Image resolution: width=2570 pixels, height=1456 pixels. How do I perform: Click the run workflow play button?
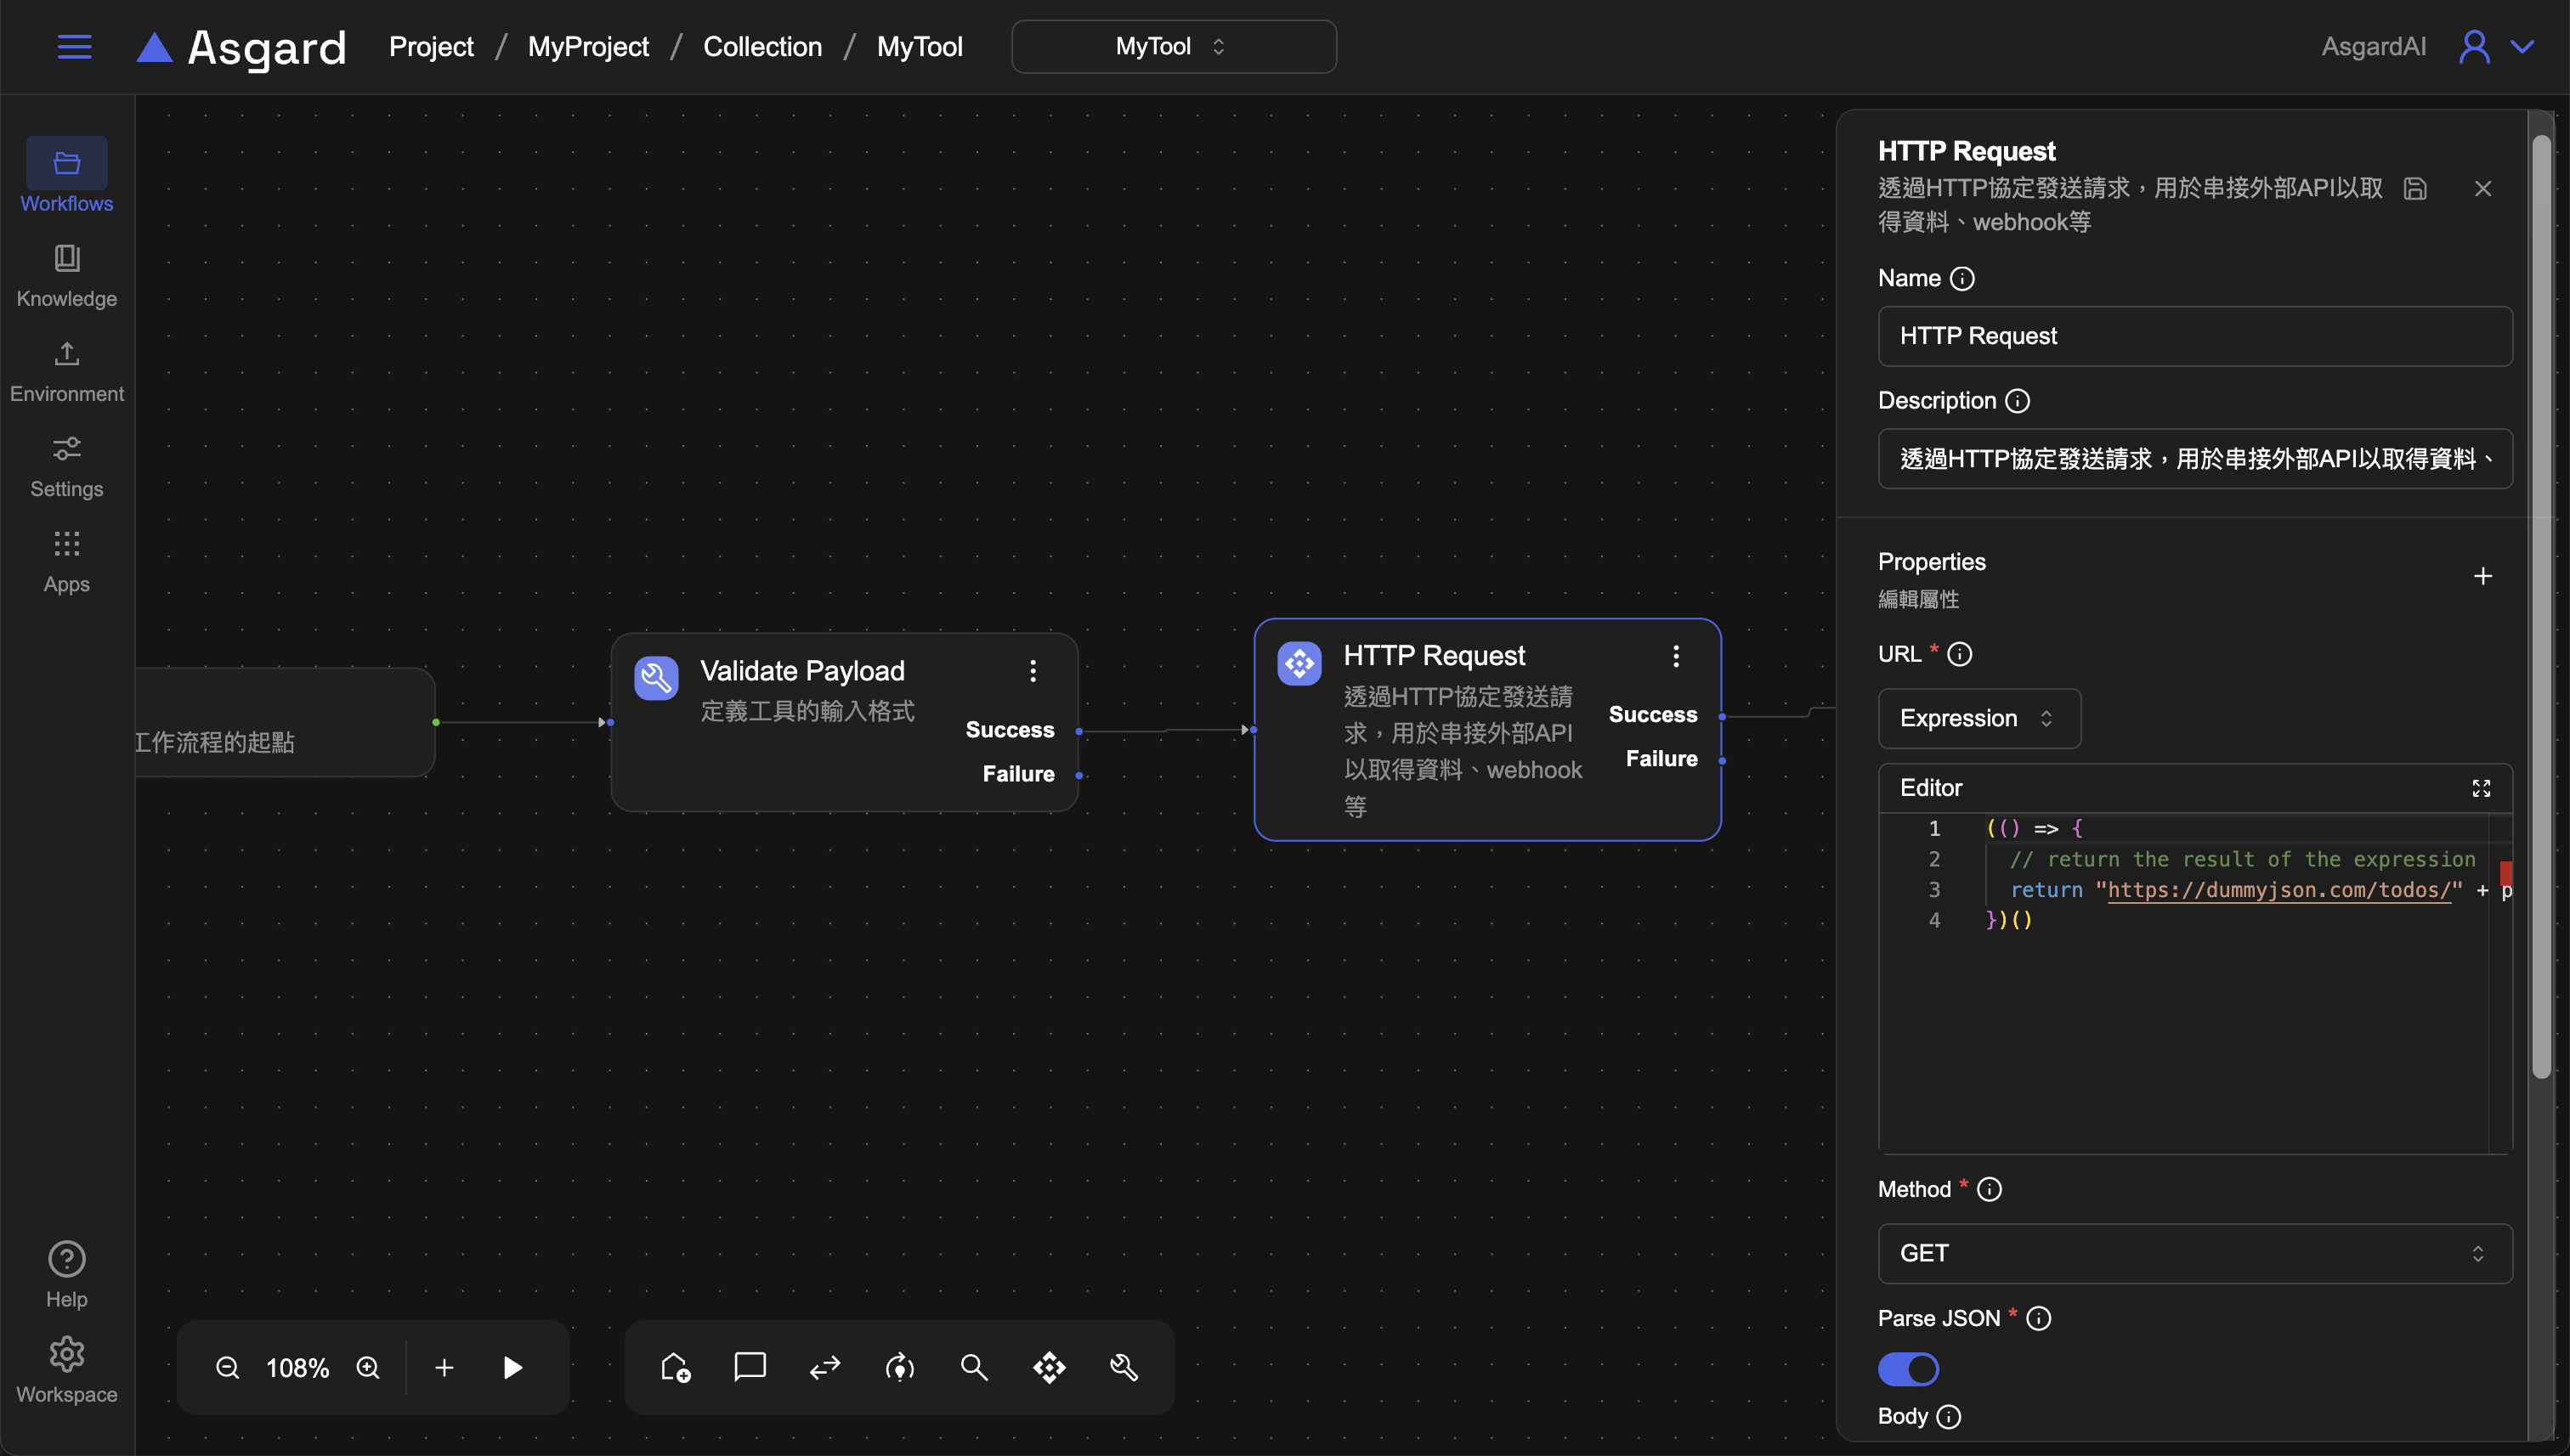click(x=512, y=1367)
